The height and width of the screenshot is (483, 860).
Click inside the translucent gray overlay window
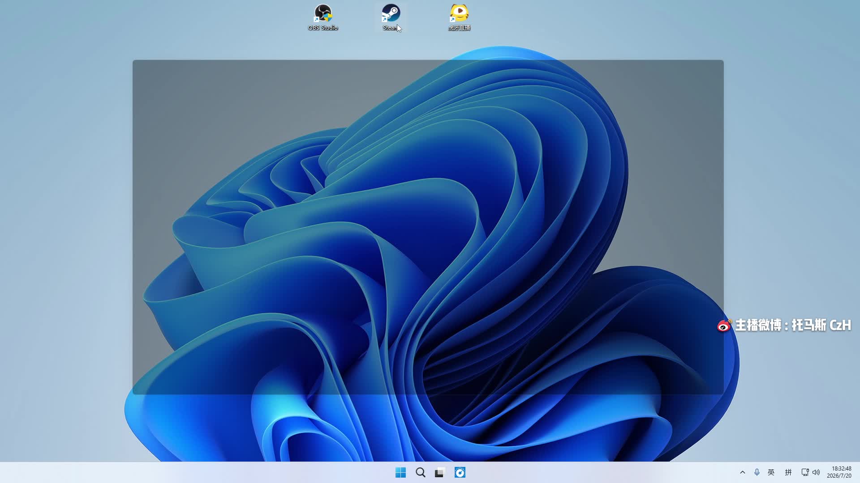pyautogui.click(x=428, y=227)
